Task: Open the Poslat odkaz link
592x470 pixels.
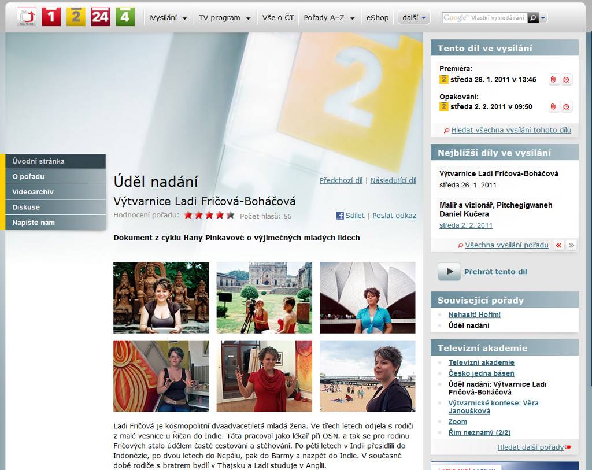Action: (x=394, y=216)
